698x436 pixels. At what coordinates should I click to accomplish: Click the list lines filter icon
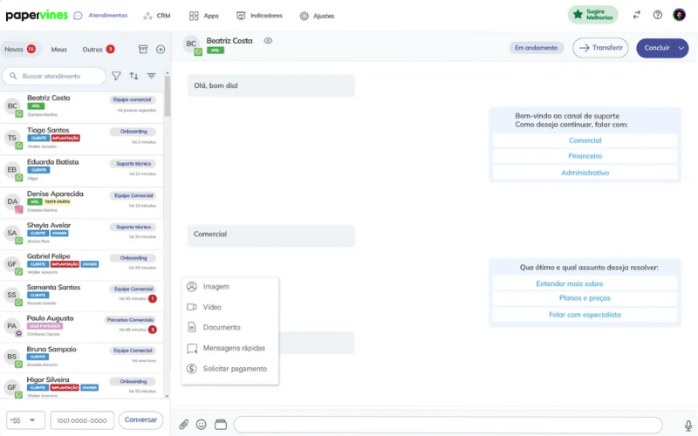(151, 76)
